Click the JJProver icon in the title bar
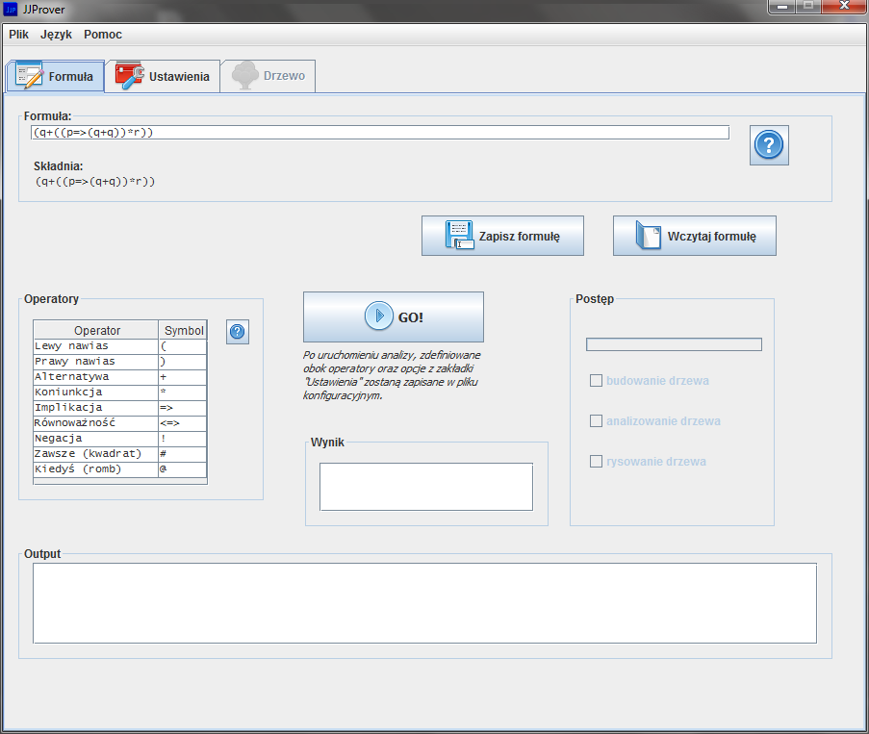 tap(11, 8)
